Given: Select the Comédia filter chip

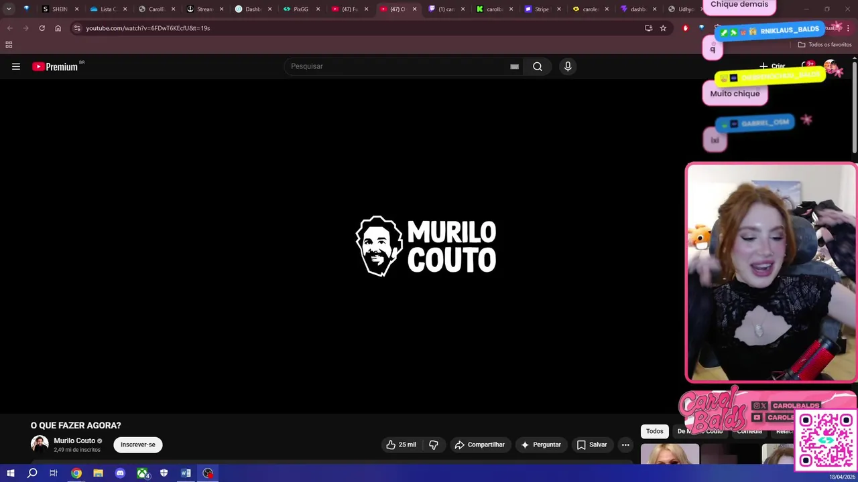Looking at the screenshot, I should pos(749,431).
